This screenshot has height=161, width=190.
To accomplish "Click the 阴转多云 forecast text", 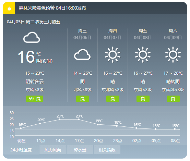I will pos(35,82).
